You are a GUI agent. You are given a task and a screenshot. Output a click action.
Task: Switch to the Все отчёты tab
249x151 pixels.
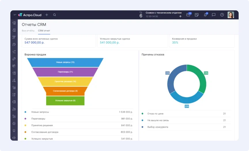point(28,31)
